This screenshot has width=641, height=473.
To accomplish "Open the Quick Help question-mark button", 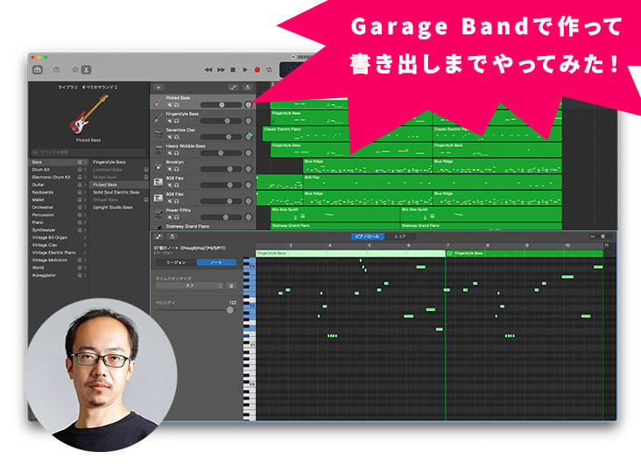I will (x=56, y=70).
